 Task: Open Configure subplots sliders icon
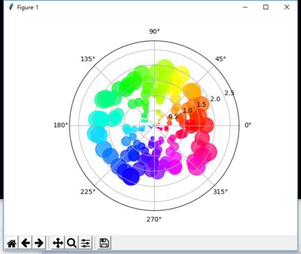tap(86, 243)
